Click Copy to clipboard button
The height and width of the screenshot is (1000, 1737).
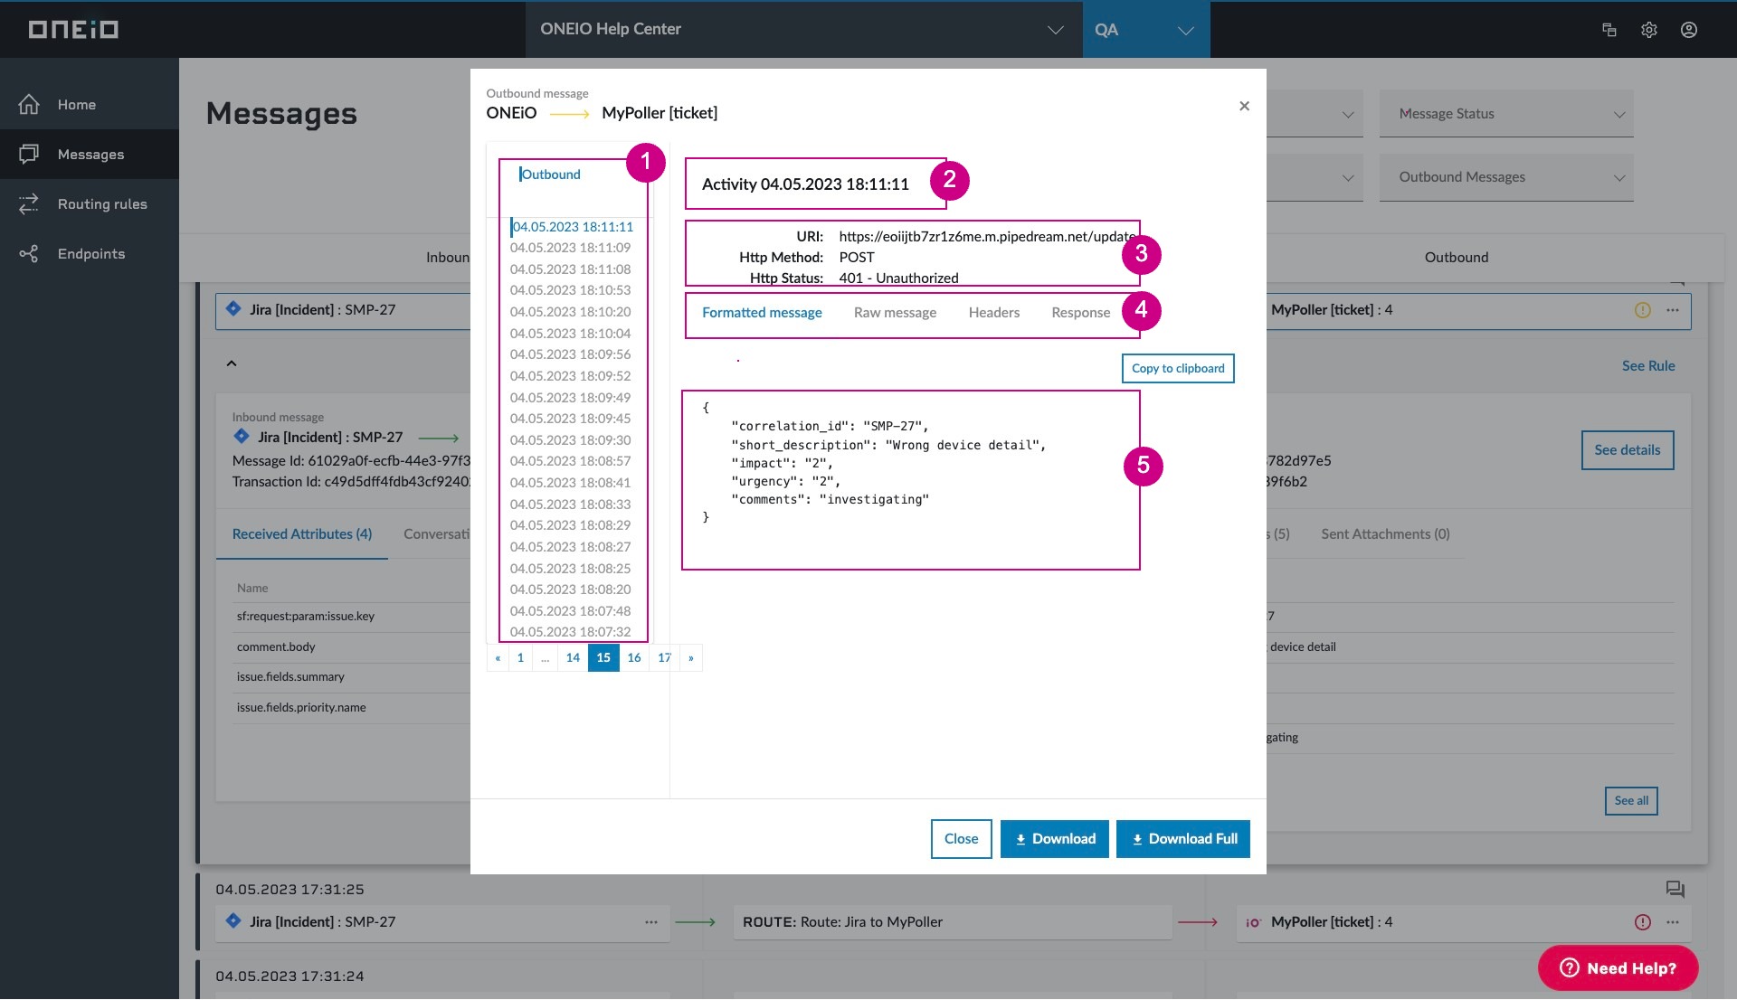[x=1178, y=369]
